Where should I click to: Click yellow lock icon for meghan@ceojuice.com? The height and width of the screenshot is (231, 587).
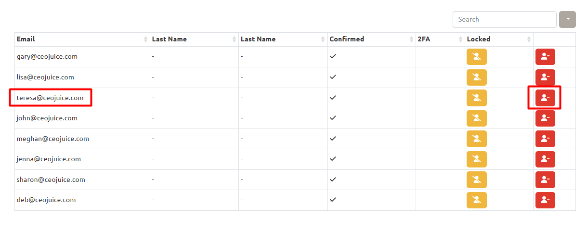(476, 139)
